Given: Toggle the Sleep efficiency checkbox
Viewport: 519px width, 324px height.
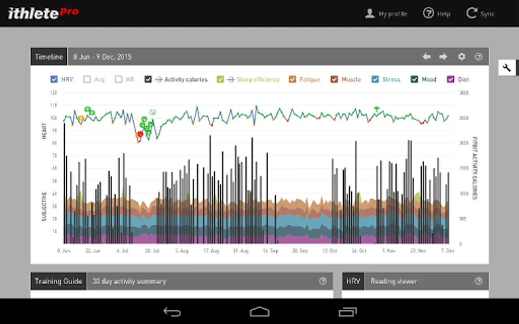Looking at the screenshot, I should point(221,79).
